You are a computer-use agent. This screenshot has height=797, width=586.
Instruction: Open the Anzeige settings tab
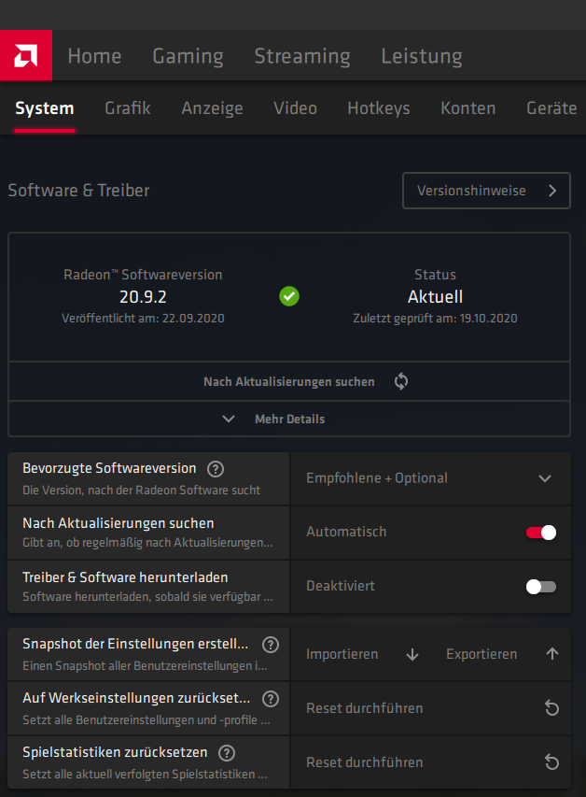212,108
